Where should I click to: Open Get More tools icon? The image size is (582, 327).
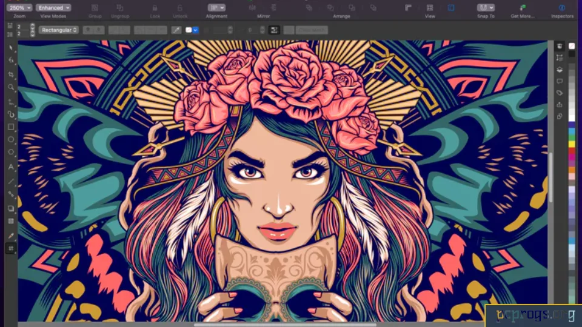pyautogui.click(x=523, y=7)
